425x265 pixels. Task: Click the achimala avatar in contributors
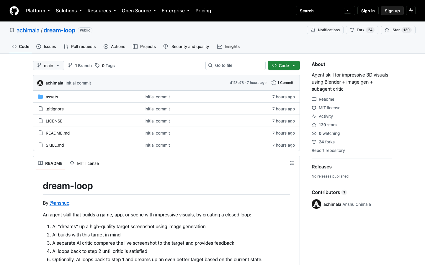pyautogui.click(x=316, y=204)
